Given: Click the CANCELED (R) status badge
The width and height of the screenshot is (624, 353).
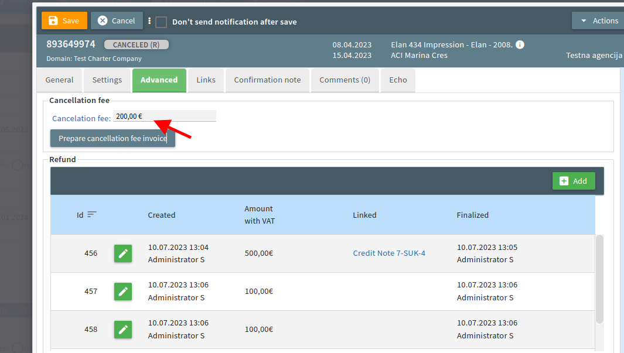Looking at the screenshot, I should pyautogui.click(x=136, y=45).
